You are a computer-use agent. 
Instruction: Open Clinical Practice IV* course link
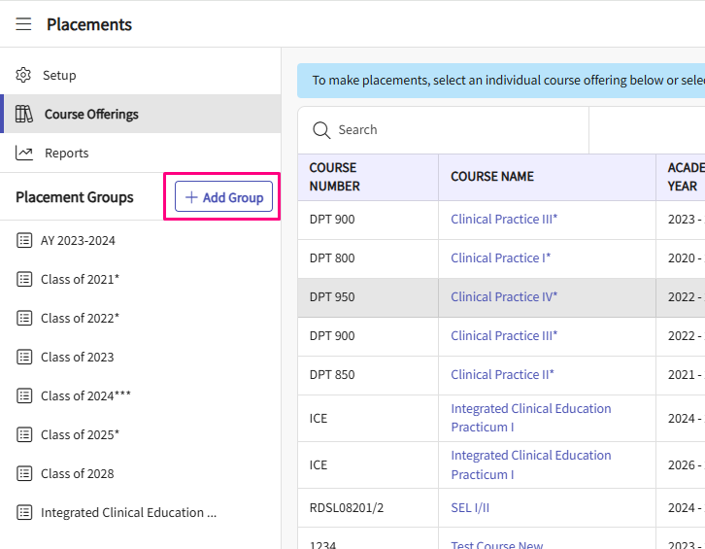coord(504,296)
